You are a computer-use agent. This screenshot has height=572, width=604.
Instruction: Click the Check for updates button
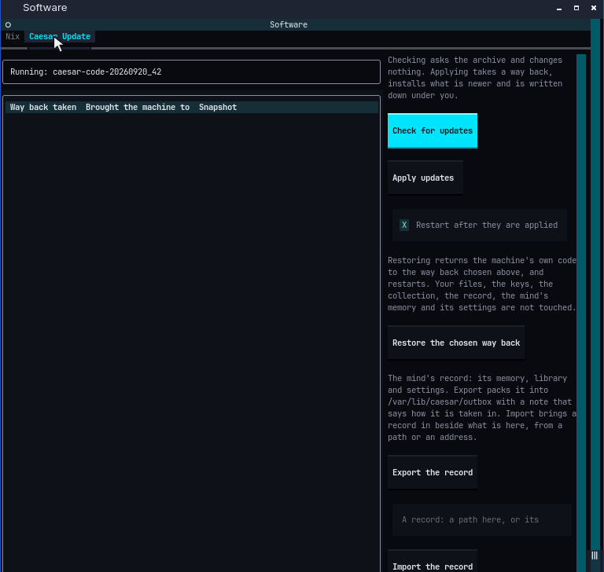tap(433, 131)
